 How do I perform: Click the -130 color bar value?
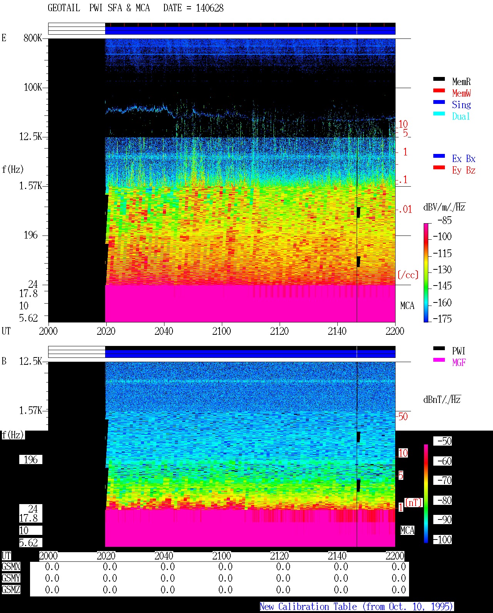442,269
